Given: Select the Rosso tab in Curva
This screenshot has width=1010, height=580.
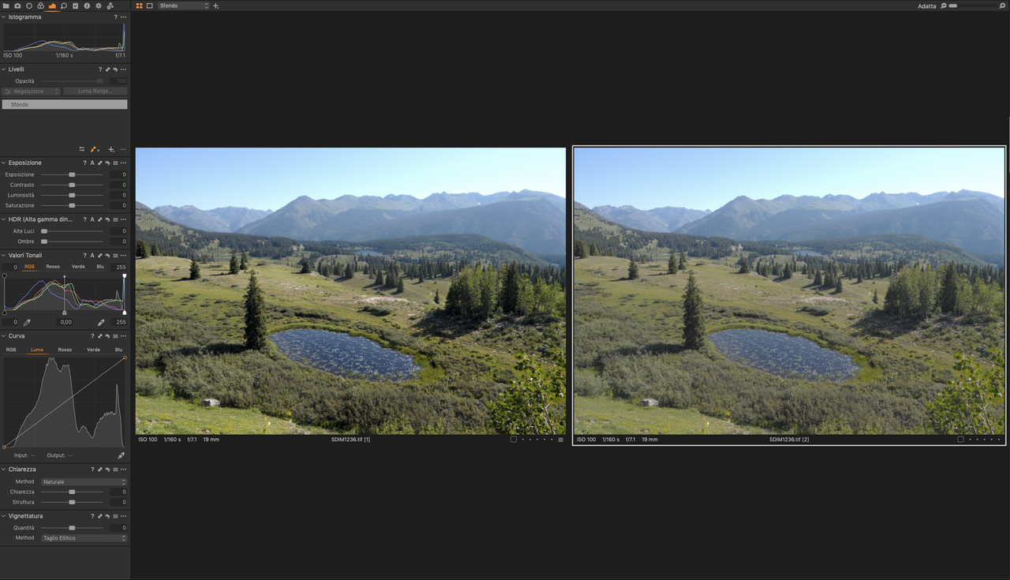Looking at the screenshot, I should [x=65, y=350].
